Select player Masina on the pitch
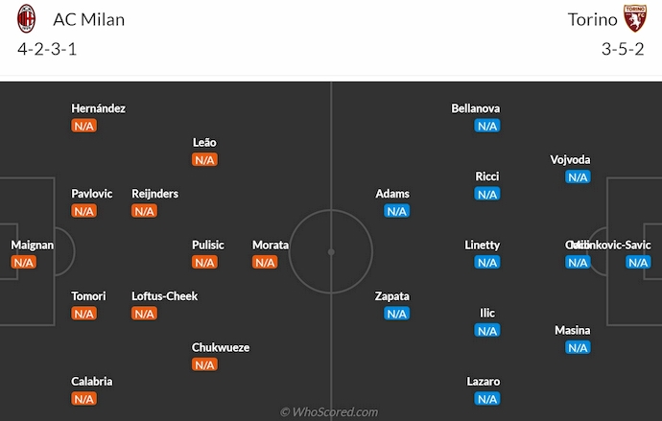 pyautogui.click(x=573, y=330)
